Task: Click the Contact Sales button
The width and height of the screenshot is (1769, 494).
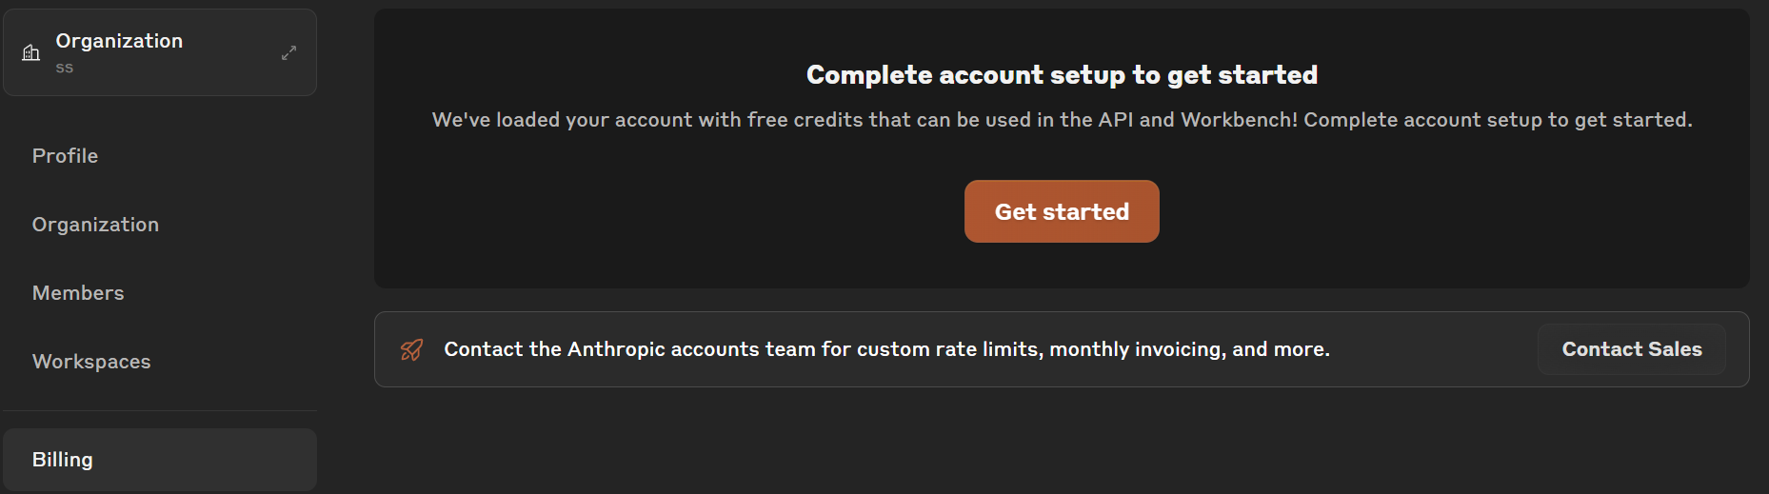Action: (x=1632, y=349)
